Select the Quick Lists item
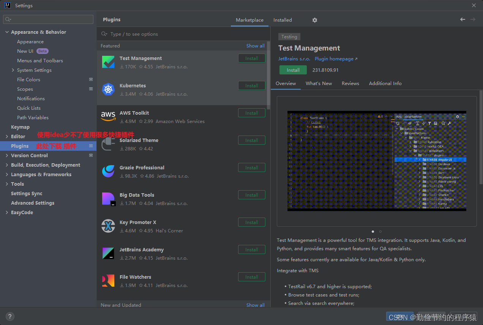 coord(29,108)
